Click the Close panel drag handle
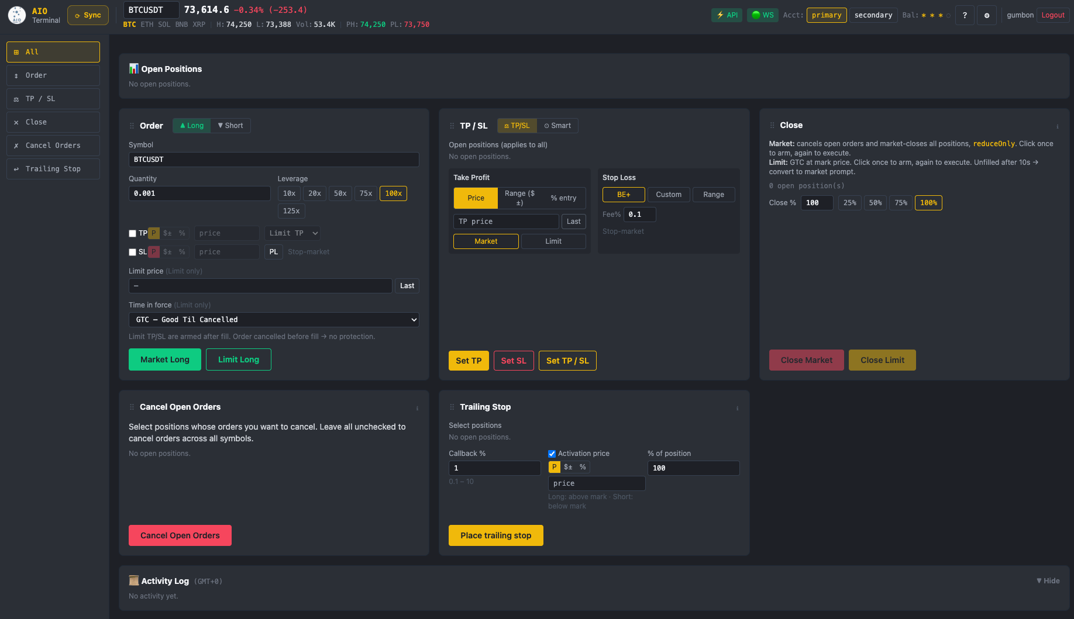This screenshot has width=1074, height=619. tap(772, 125)
